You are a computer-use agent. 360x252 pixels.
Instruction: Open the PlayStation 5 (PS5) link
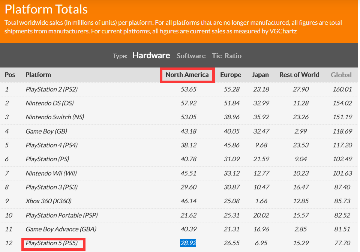click(51, 243)
